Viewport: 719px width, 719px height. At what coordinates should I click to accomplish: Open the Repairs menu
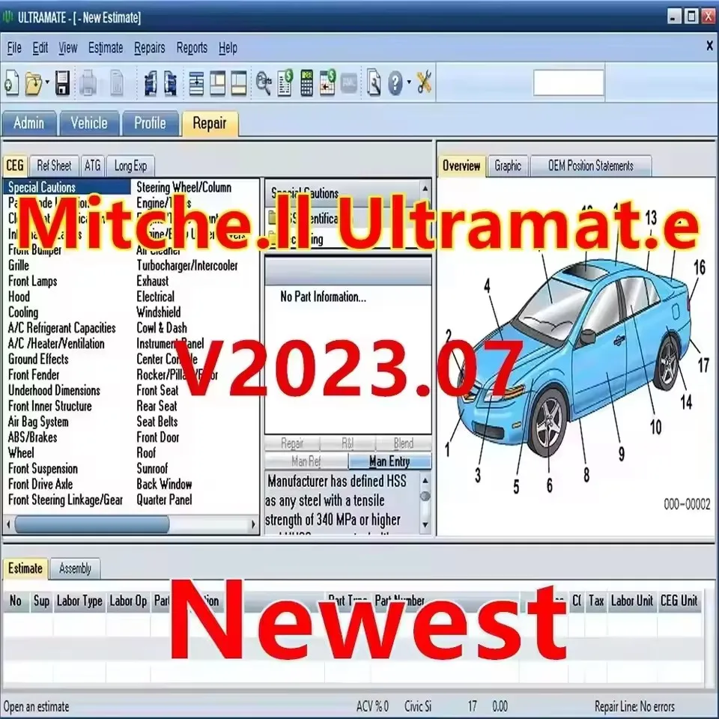(x=150, y=48)
